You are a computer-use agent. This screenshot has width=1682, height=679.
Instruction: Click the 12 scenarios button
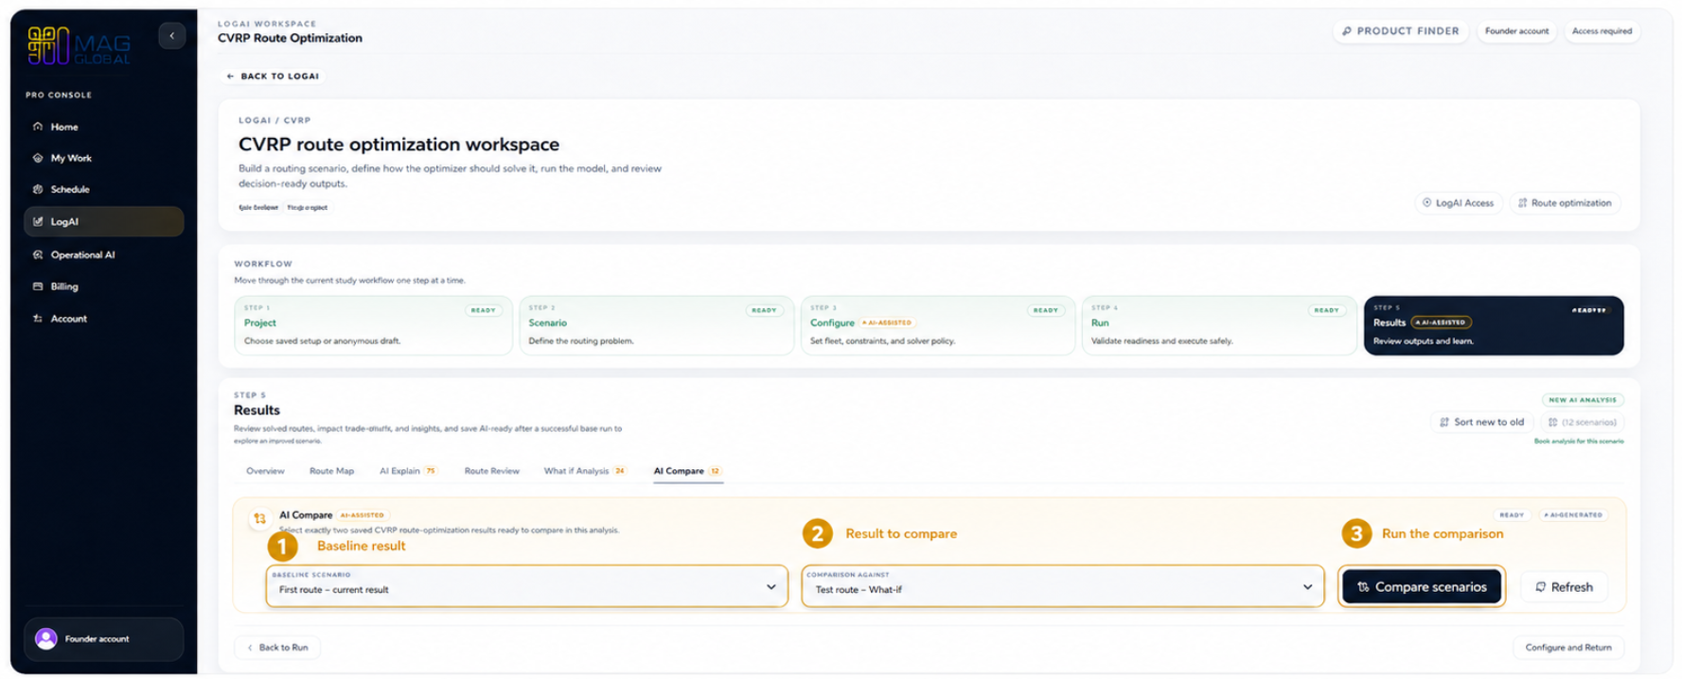[1582, 423]
